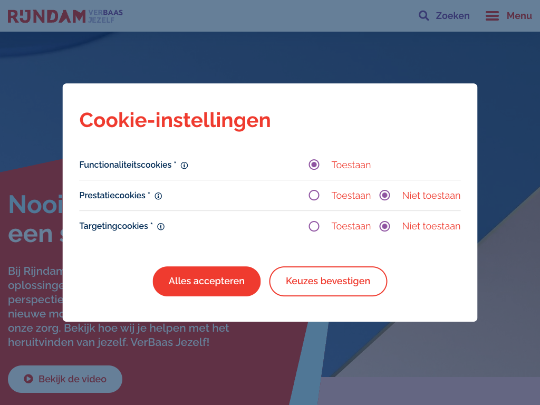Confirm choices with Keuzes bevestigen
The height and width of the screenshot is (405, 540).
(x=328, y=282)
